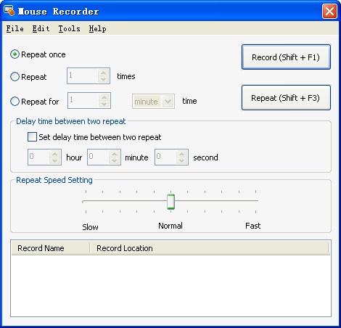Open the Help menu
Viewport: 341px width, 328px height.
97,28
